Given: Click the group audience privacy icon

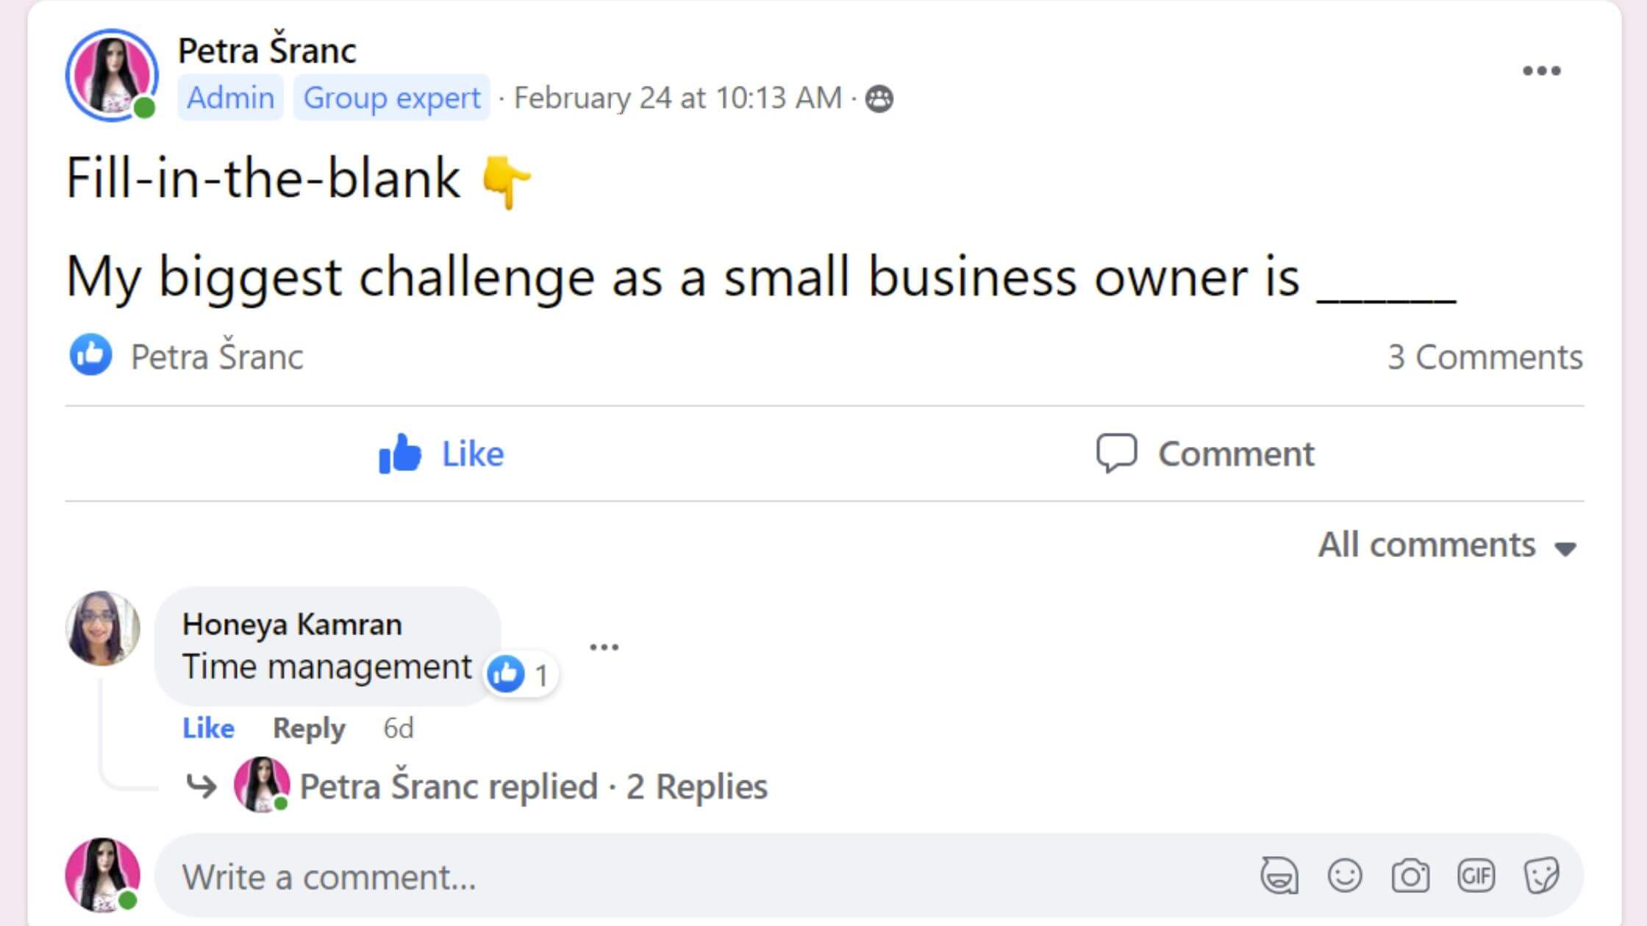Looking at the screenshot, I should coord(879,98).
